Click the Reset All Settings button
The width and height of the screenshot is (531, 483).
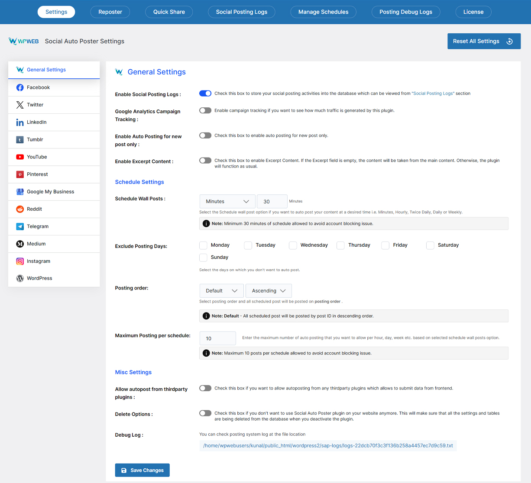[484, 41]
